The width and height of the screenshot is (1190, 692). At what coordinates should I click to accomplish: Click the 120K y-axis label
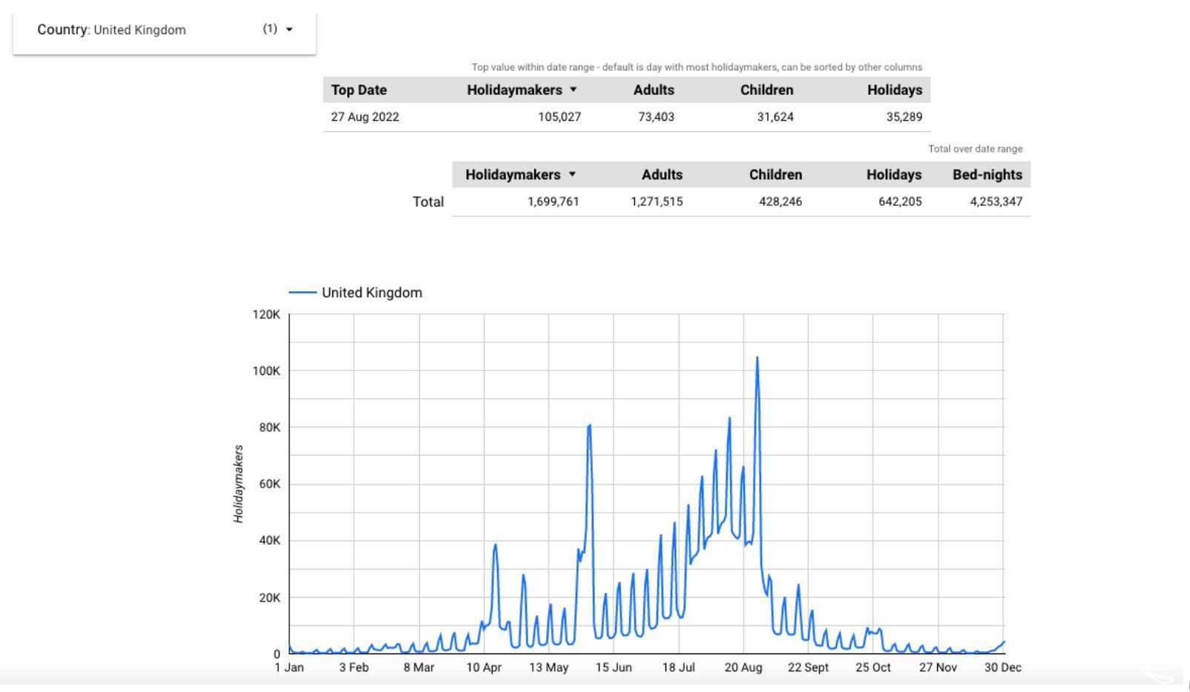tap(266, 315)
